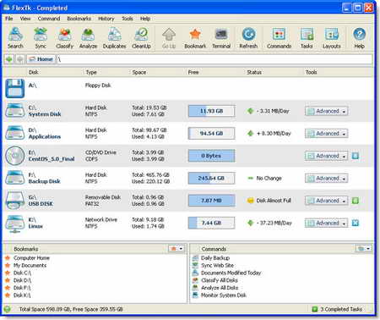This screenshot has width=380, height=320.
Task: Open the Terminal tool
Action: tap(221, 38)
